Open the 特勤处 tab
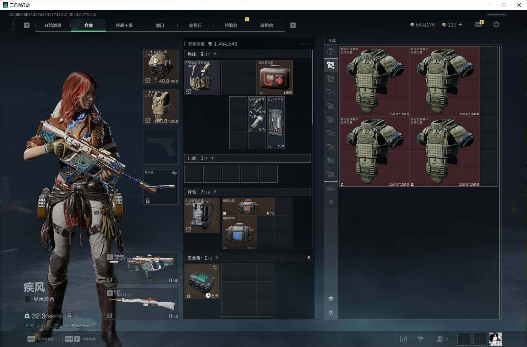The width and height of the screenshot is (527, 347). (231, 25)
